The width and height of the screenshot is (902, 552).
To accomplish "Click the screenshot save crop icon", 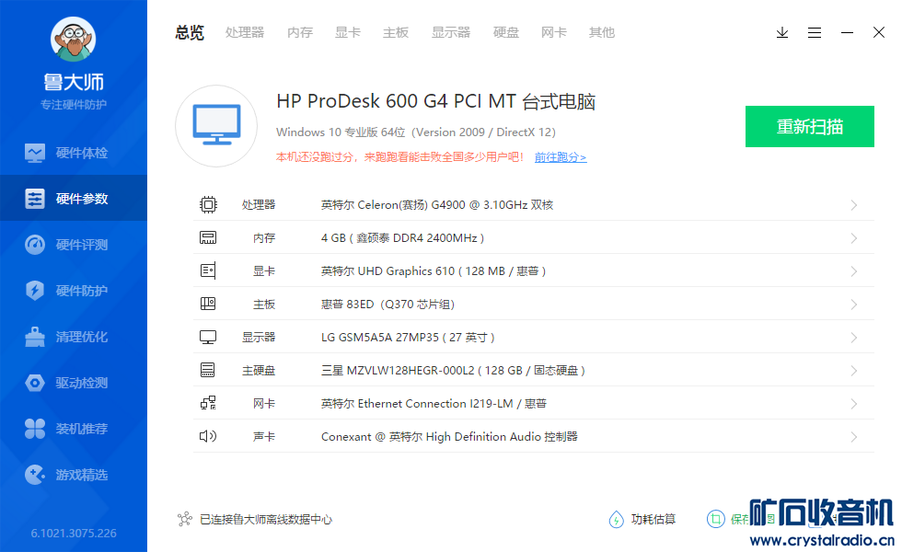I will pos(716,519).
